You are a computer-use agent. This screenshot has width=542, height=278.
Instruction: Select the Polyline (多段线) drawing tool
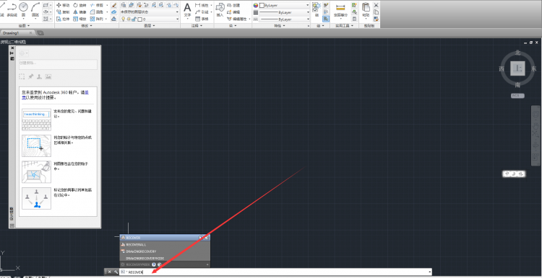tap(12, 9)
